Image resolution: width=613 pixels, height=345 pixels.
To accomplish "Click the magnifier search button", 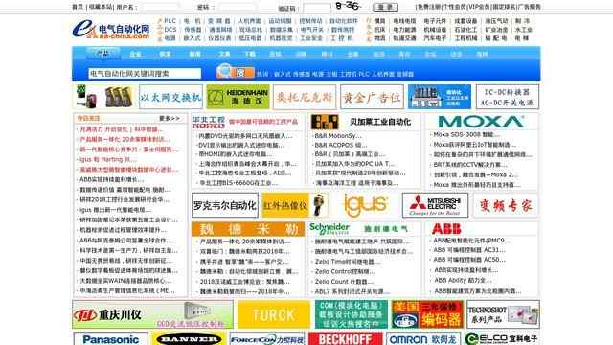I will pos(235,72).
